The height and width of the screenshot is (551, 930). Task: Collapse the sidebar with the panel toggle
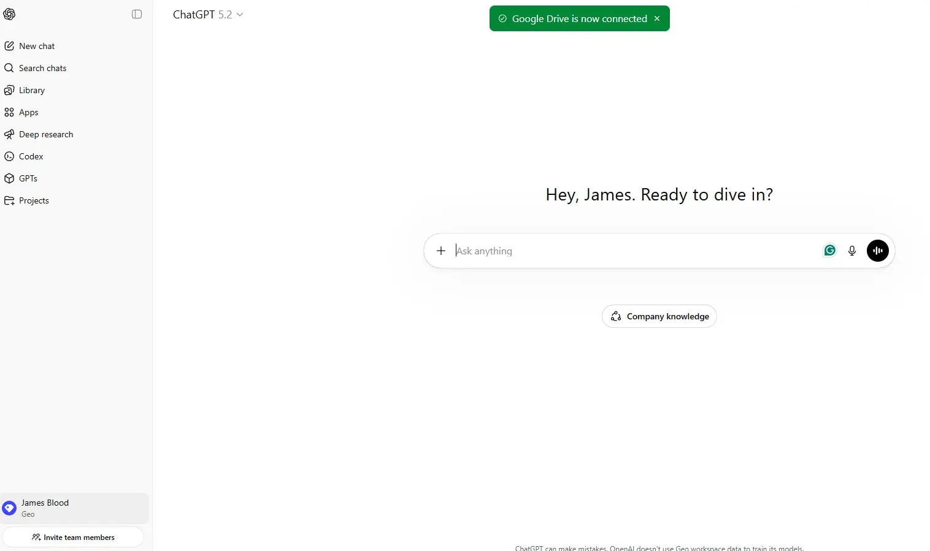(137, 14)
